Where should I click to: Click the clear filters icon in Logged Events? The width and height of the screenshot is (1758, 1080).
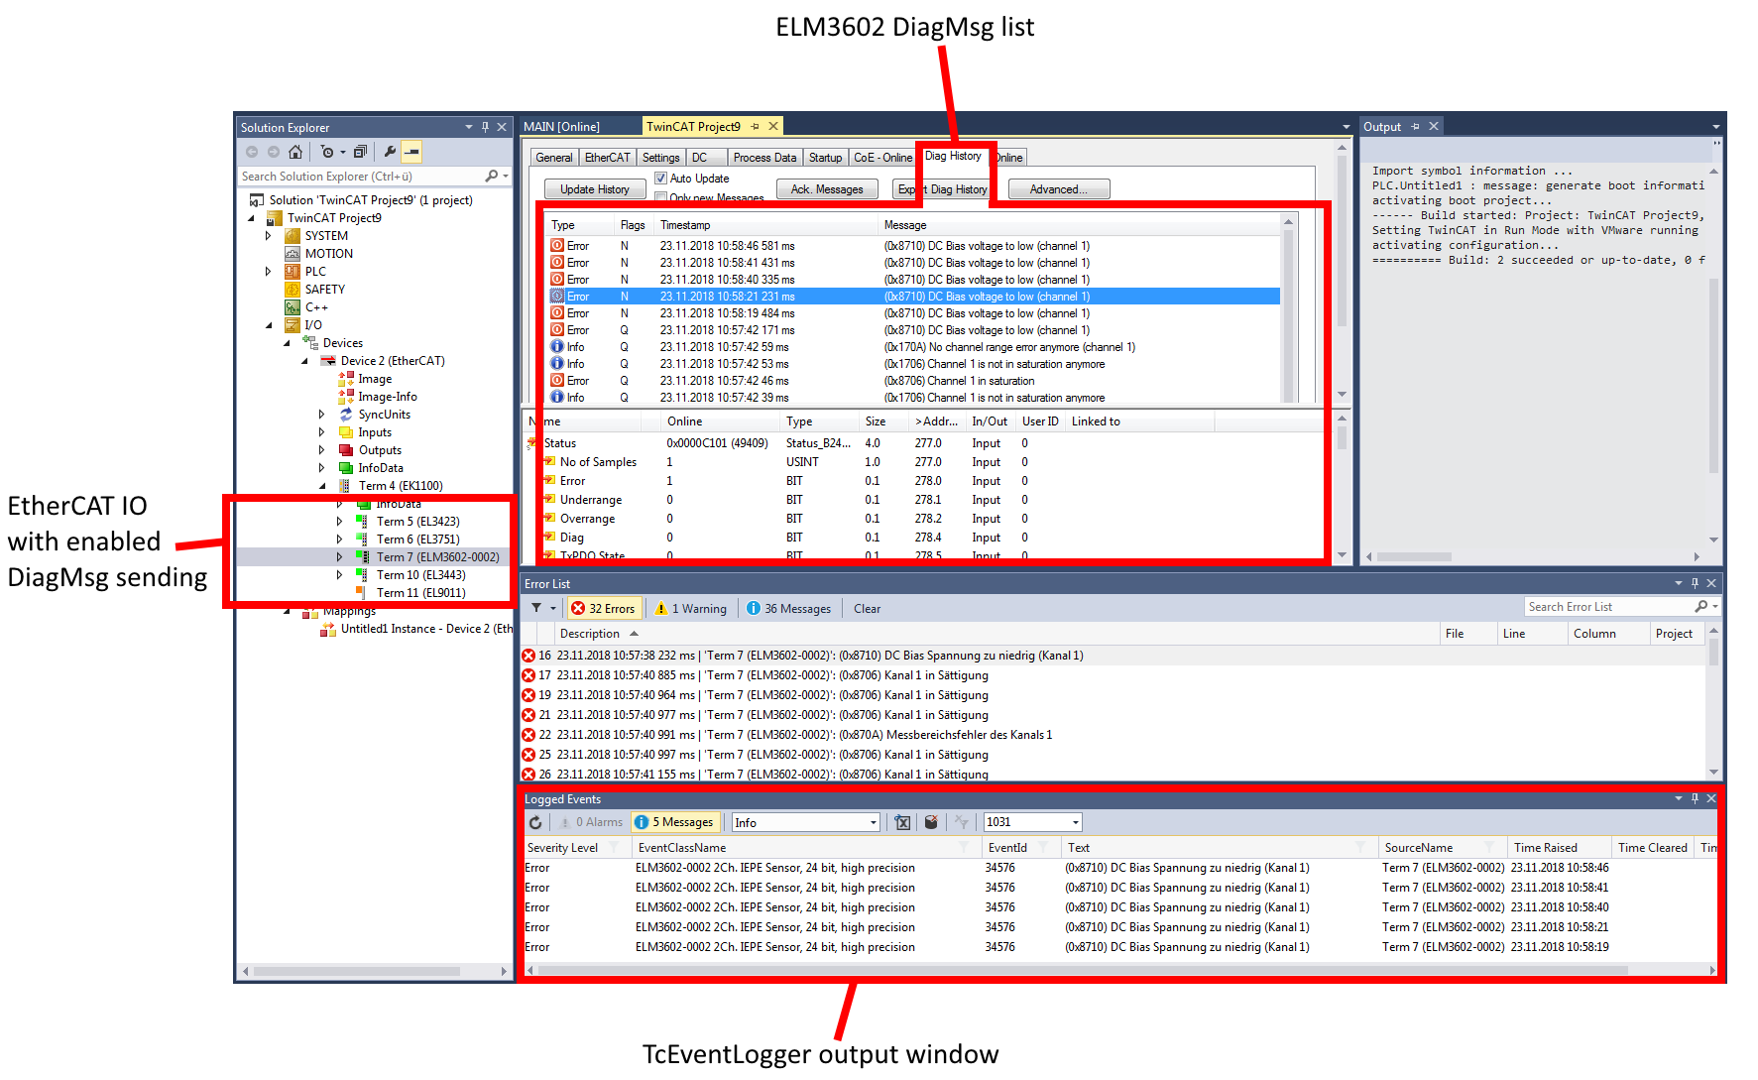tap(961, 822)
